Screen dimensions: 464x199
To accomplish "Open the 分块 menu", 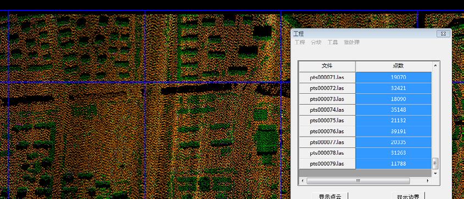I will coord(316,42).
